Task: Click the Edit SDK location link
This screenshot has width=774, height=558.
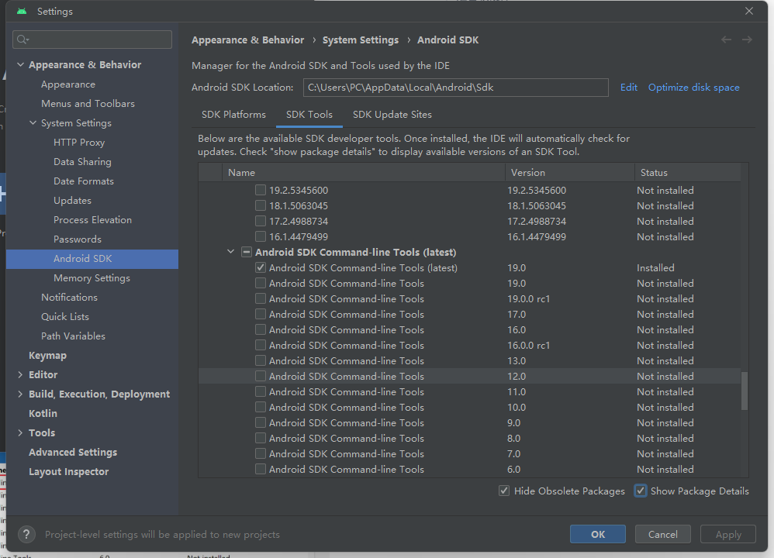Action: click(628, 88)
